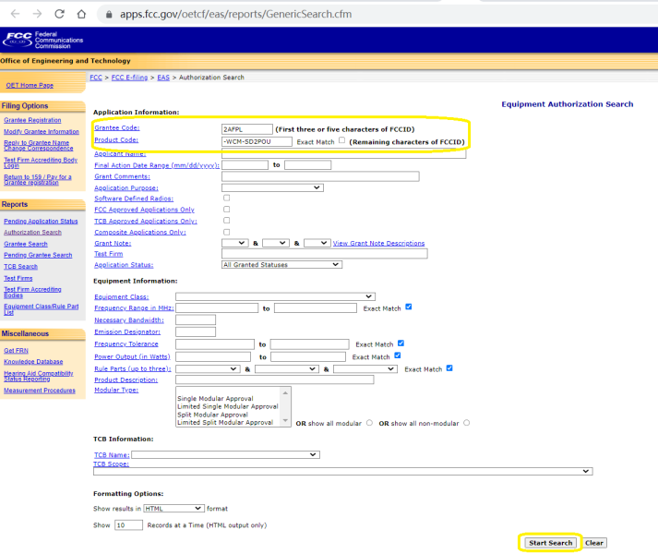Click Product Description input field
Image resolution: width=658 pixels, height=554 pixels.
pos(274,379)
